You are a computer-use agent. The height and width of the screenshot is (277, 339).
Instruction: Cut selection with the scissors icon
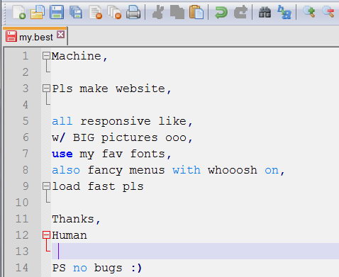(158, 12)
